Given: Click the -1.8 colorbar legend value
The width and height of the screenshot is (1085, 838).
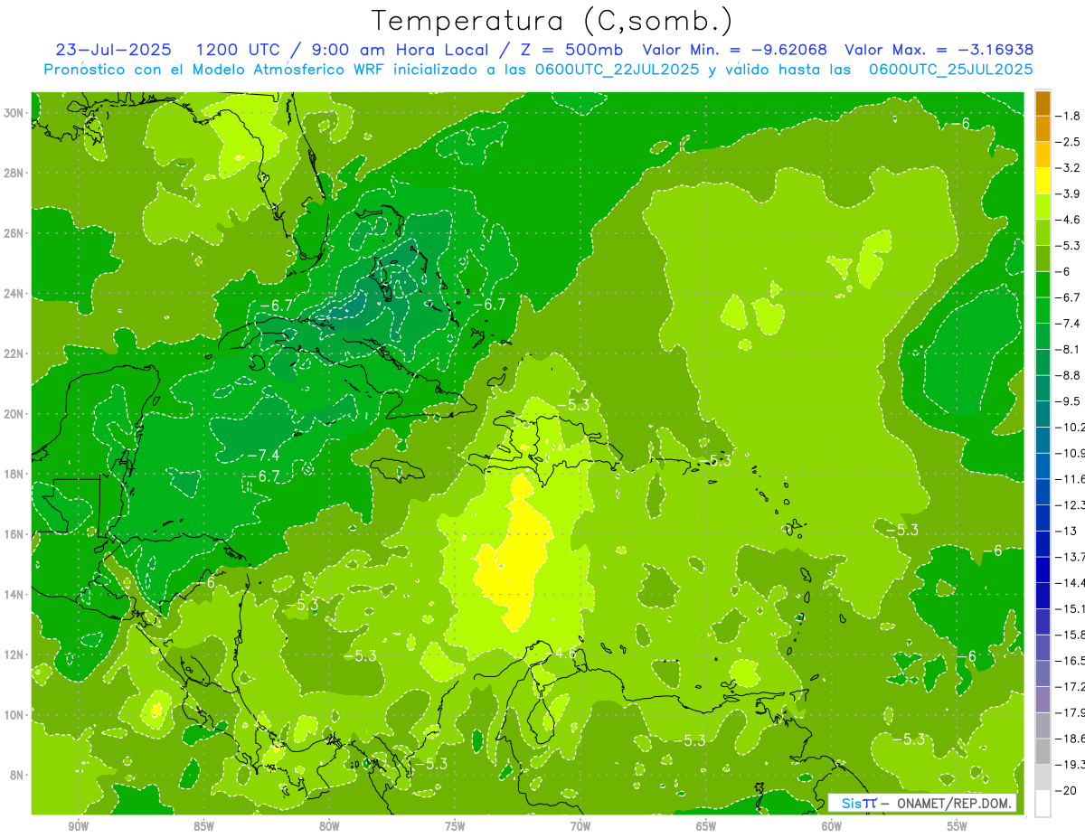Looking at the screenshot, I should click(x=1069, y=116).
